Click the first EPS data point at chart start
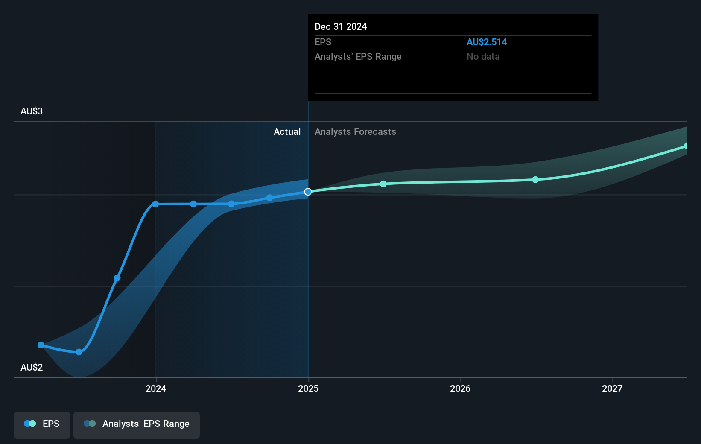The height and width of the screenshot is (444, 701). pyautogui.click(x=41, y=345)
